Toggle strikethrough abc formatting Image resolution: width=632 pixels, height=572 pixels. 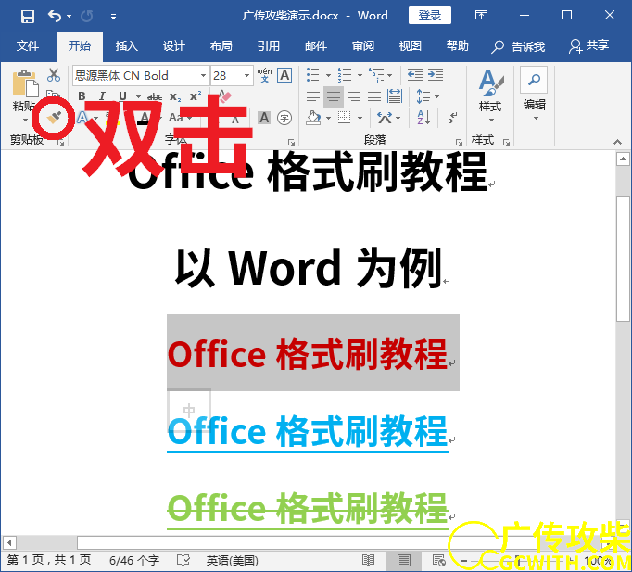(155, 96)
